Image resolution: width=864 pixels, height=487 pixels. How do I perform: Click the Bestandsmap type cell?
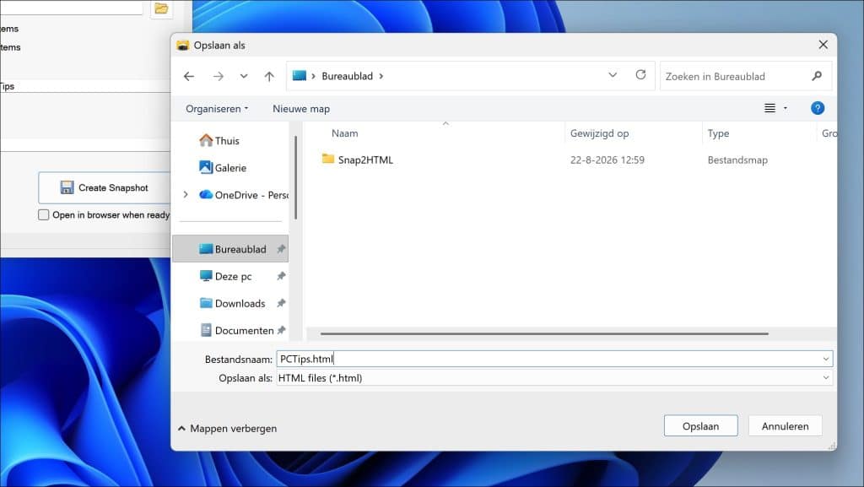click(737, 160)
